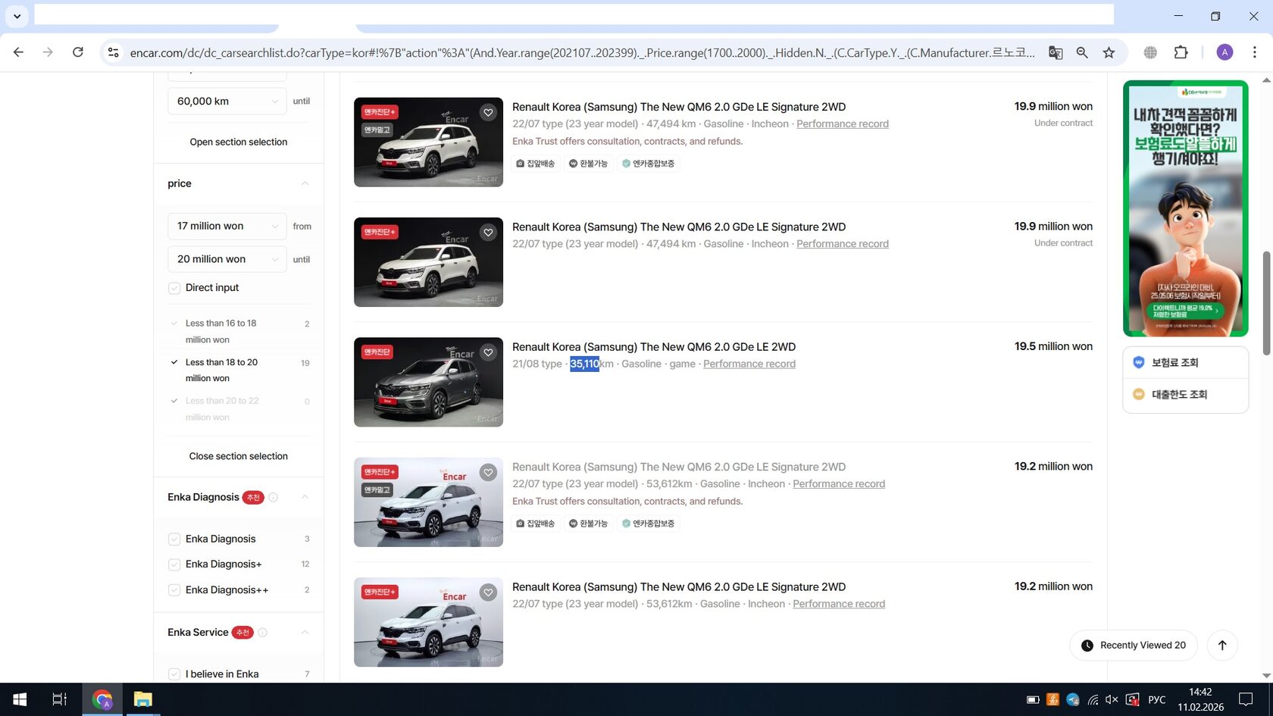Viewport: 1273px width, 716px height.
Task: Click the Chrome icon on the taskbar
Action: (102, 699)
